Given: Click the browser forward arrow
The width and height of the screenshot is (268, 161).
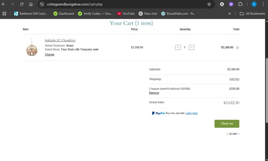Looking at the screenshot, I should pos(13,4).
